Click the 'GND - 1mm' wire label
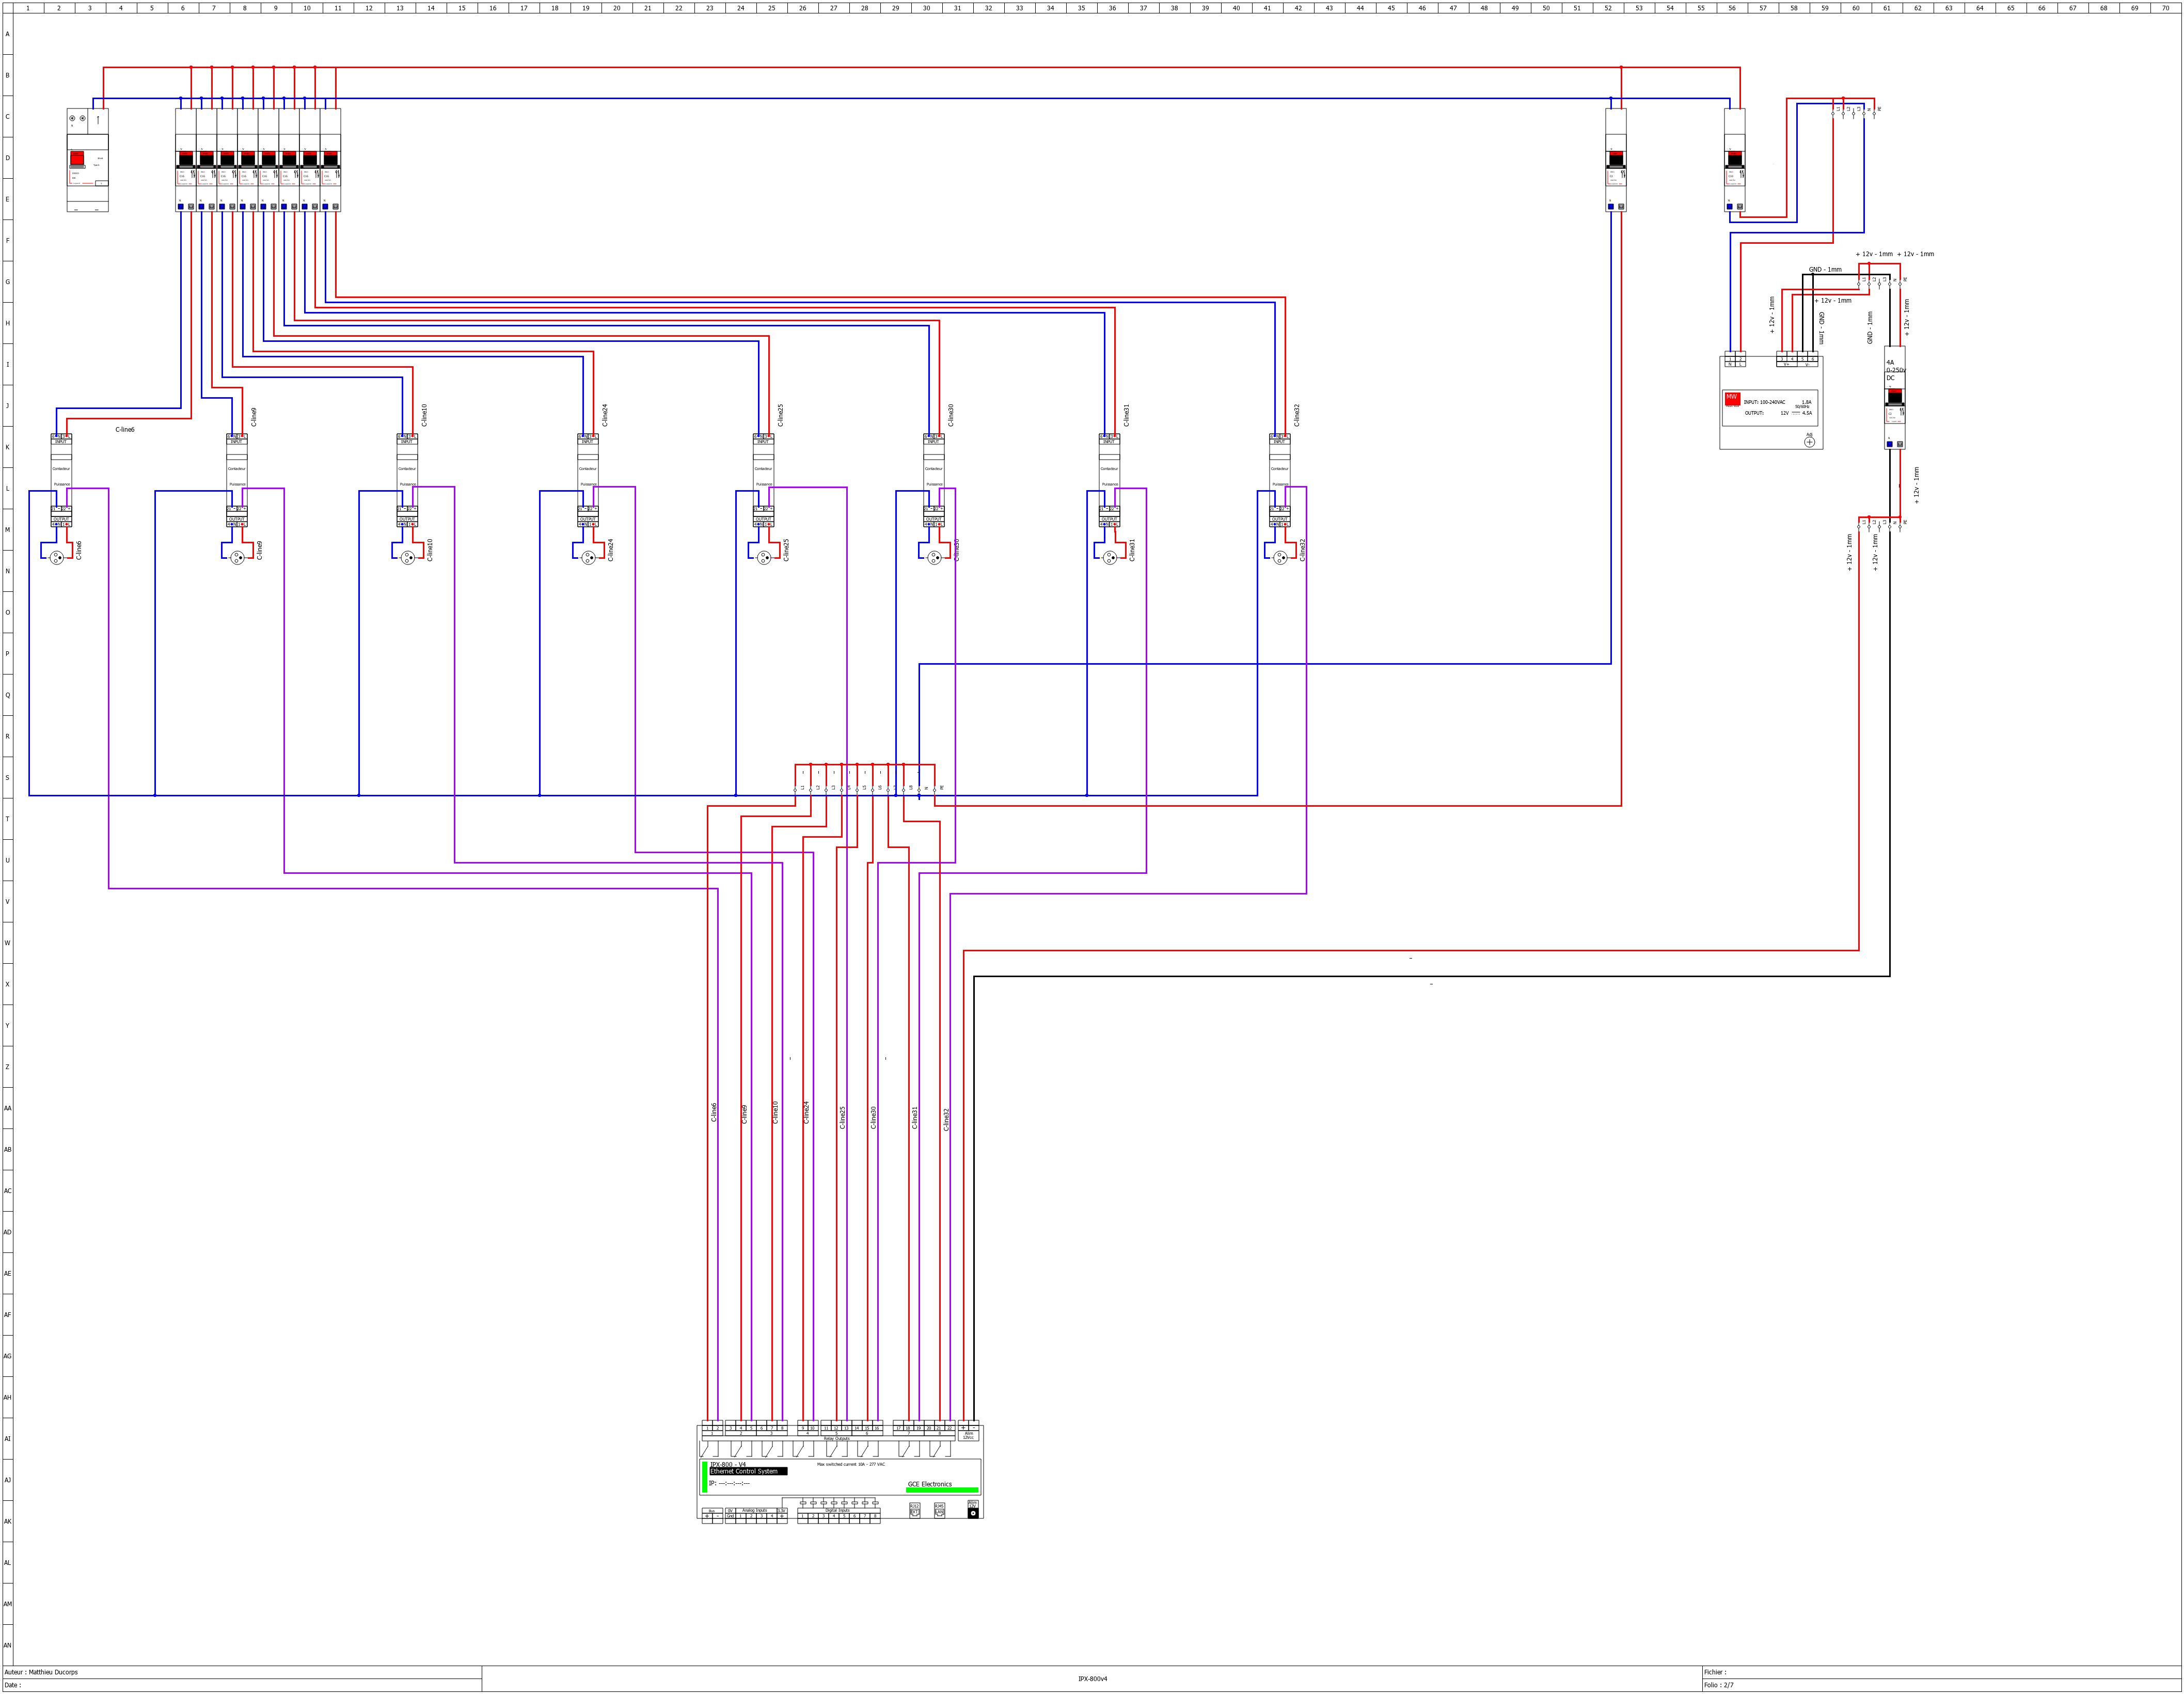This screenshot has width=2184, height=1694. click(x=1825, y=270)
